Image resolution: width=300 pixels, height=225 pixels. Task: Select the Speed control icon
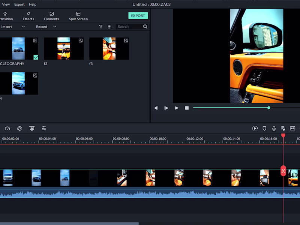[x=7, y=128]
